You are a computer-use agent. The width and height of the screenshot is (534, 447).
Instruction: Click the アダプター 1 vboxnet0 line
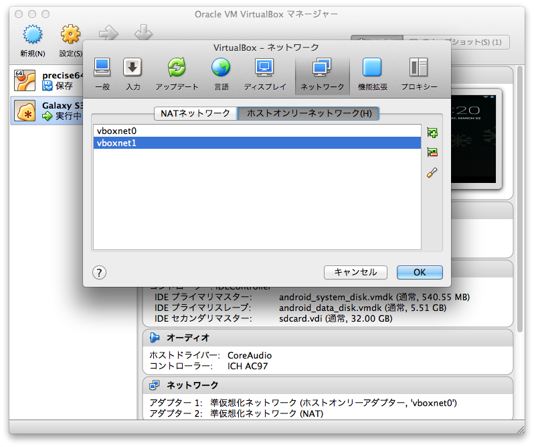[303, 403]
